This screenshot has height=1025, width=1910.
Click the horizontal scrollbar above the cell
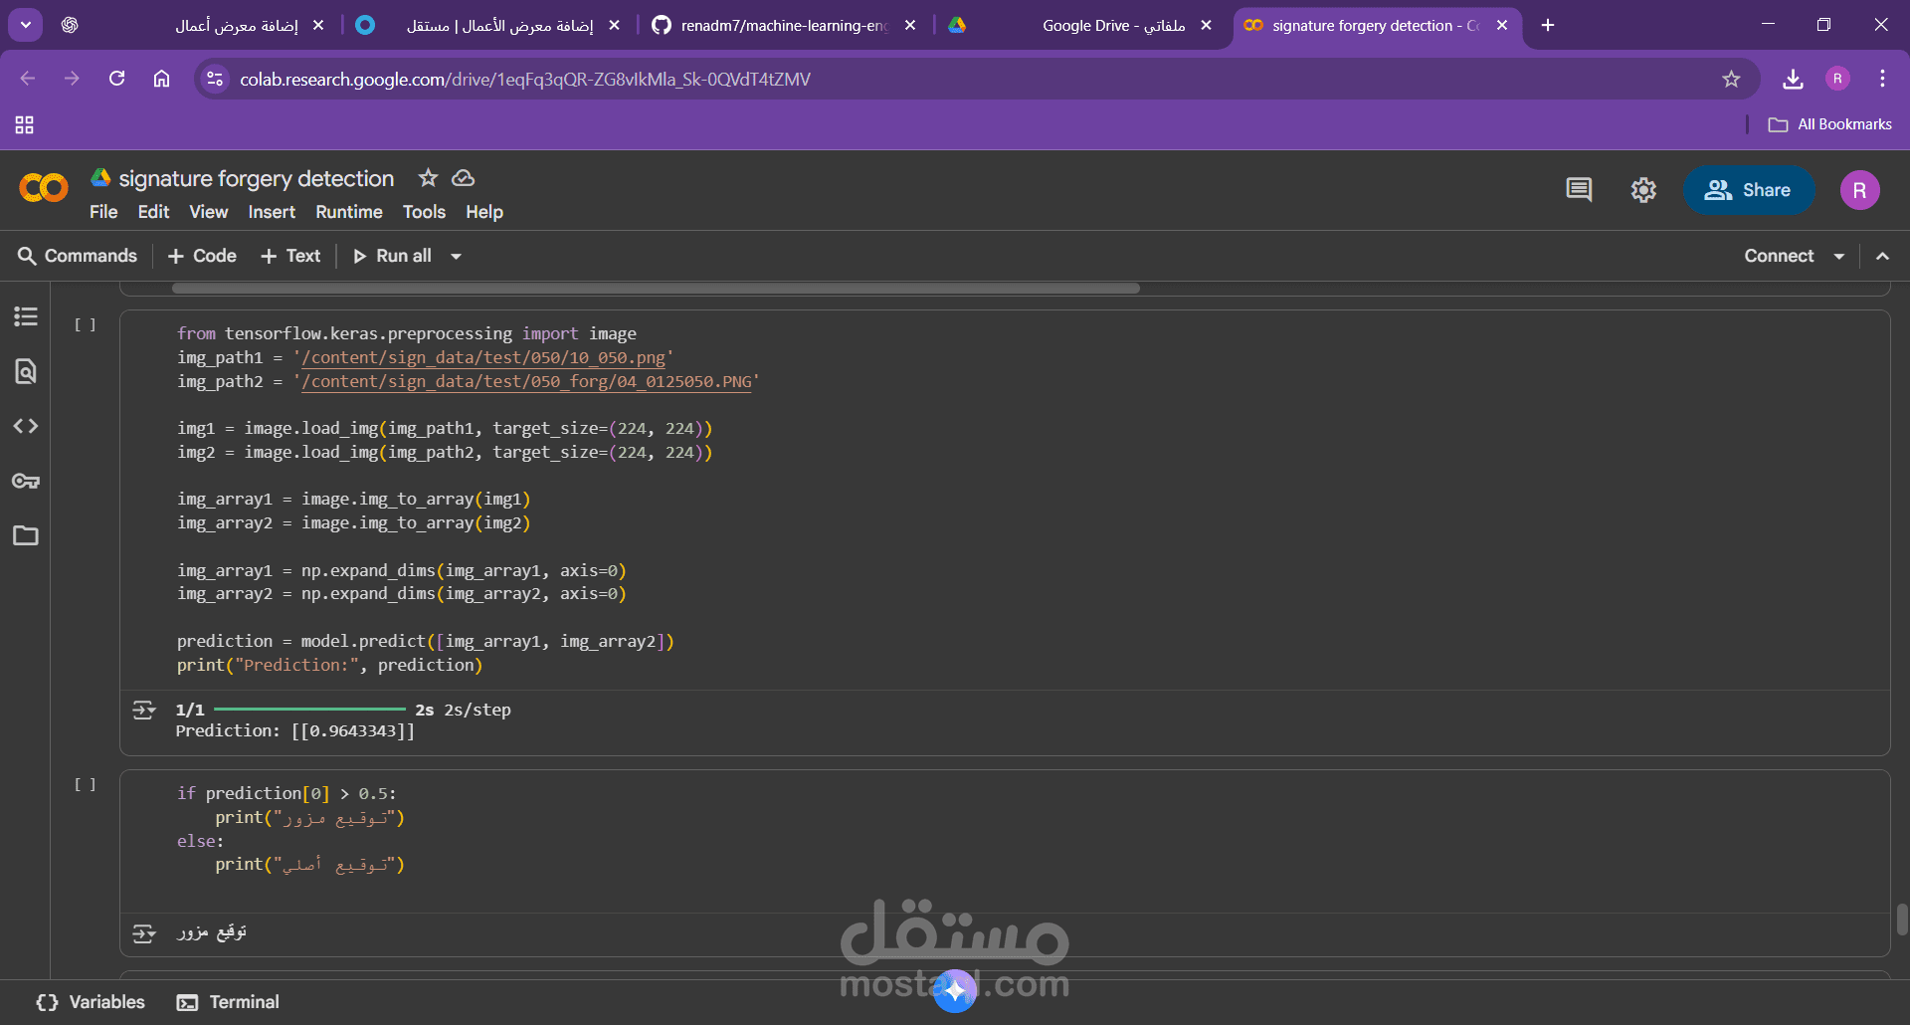pos(656,289)
